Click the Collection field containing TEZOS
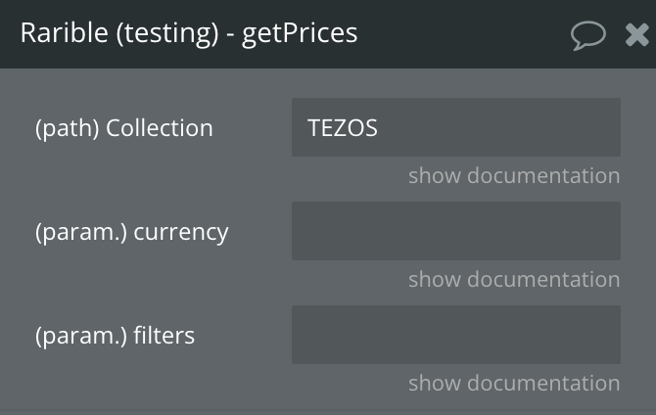656x415 pixels. pos(456,127)
